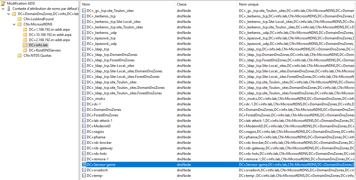Collapse the CN=MicrosoftDNS tree node

pos(14,24)
